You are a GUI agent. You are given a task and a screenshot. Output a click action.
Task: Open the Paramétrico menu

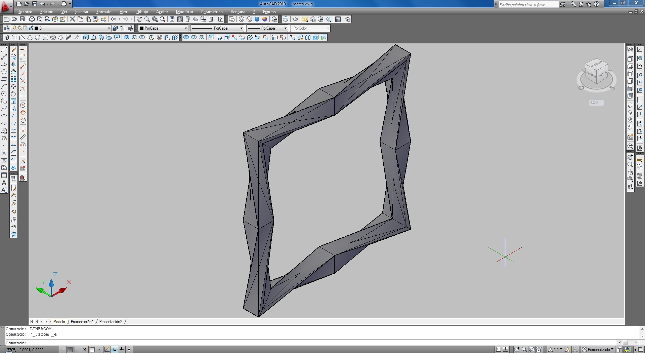[x=212, y=12]
